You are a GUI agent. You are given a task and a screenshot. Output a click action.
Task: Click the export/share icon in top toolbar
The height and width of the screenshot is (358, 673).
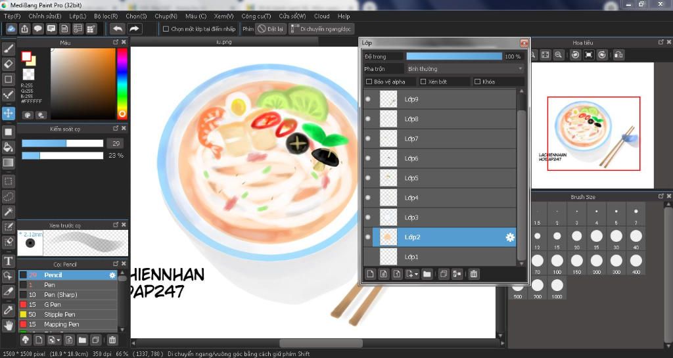coord(24,29)
